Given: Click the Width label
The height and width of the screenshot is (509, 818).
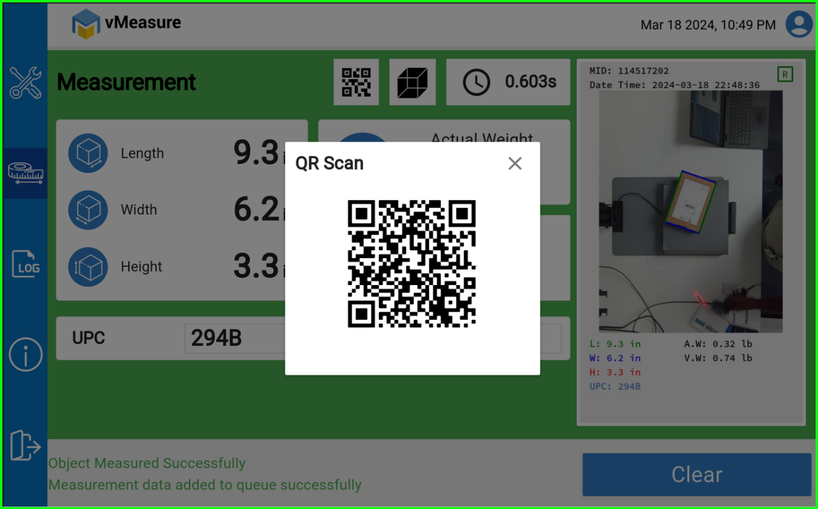Looking at the screenshot, I should click(139, 210).
